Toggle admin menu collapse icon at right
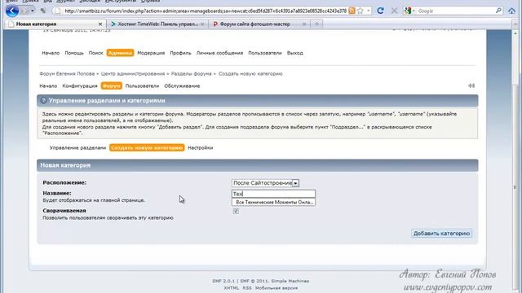Screen dimensions: 522x293 (x=471, y=85)
